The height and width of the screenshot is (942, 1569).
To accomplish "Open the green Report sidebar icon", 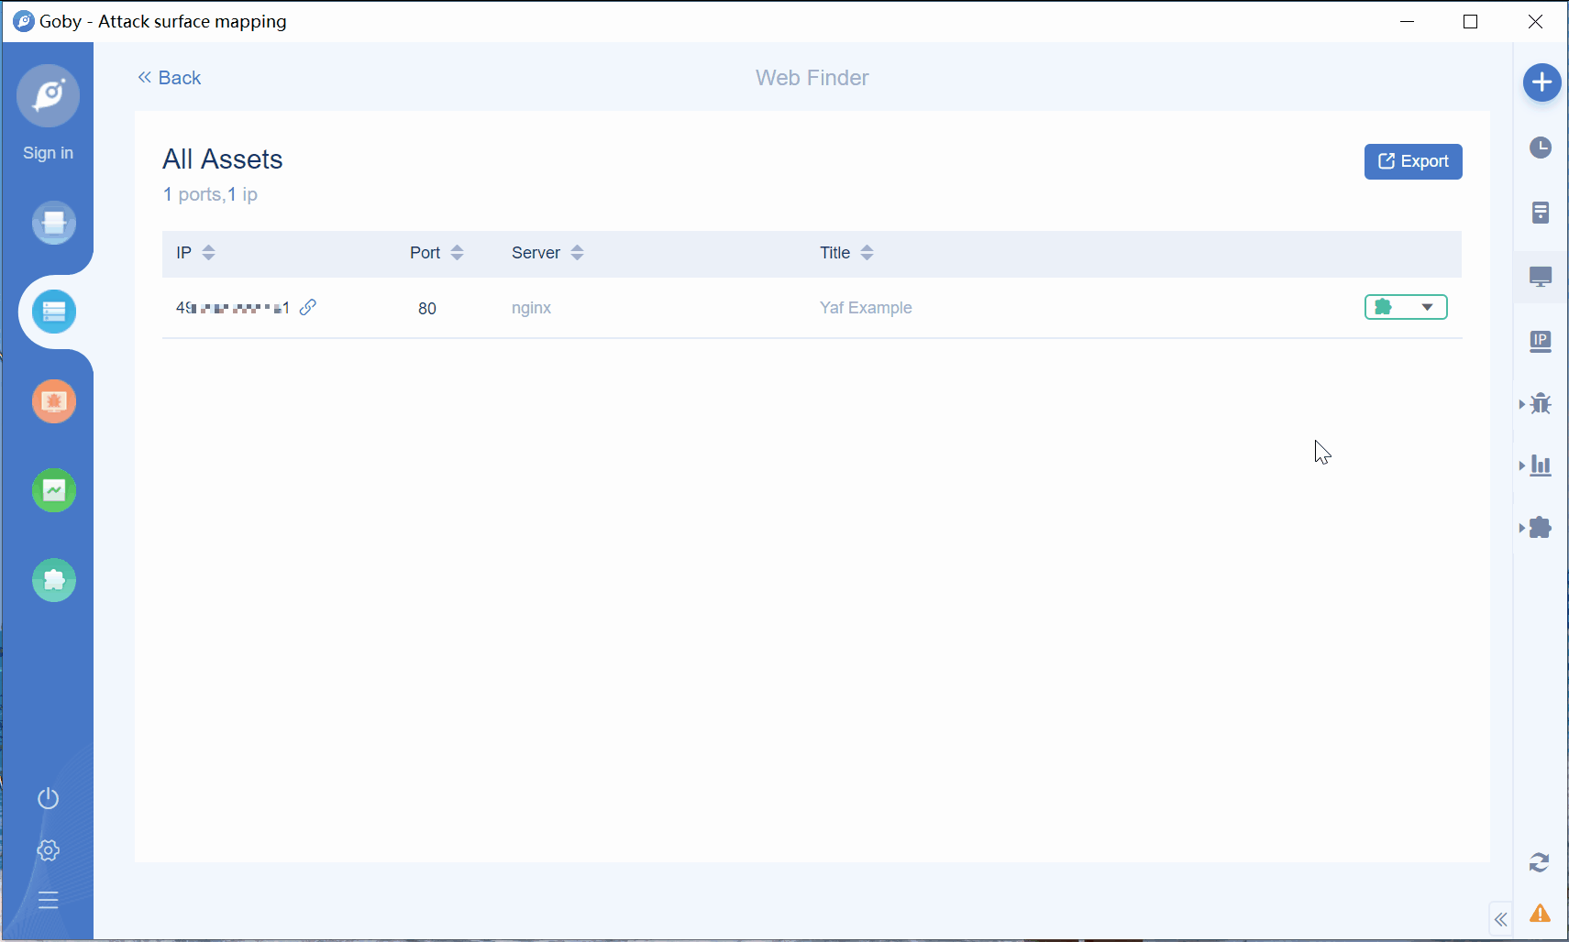I will 54,490.
